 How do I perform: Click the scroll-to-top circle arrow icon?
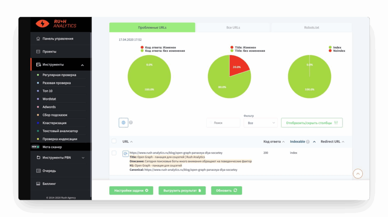point(358,174)
